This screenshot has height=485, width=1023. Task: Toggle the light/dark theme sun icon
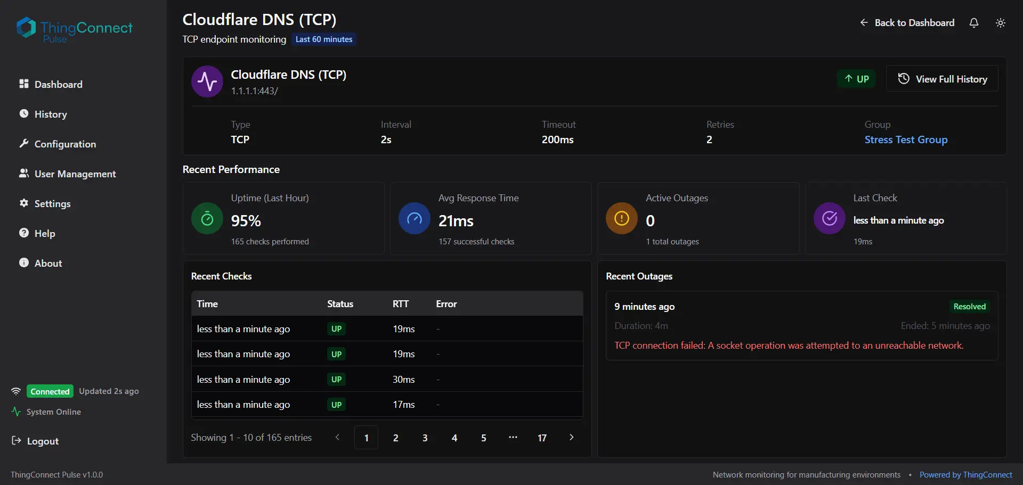tap(1000, 23)
